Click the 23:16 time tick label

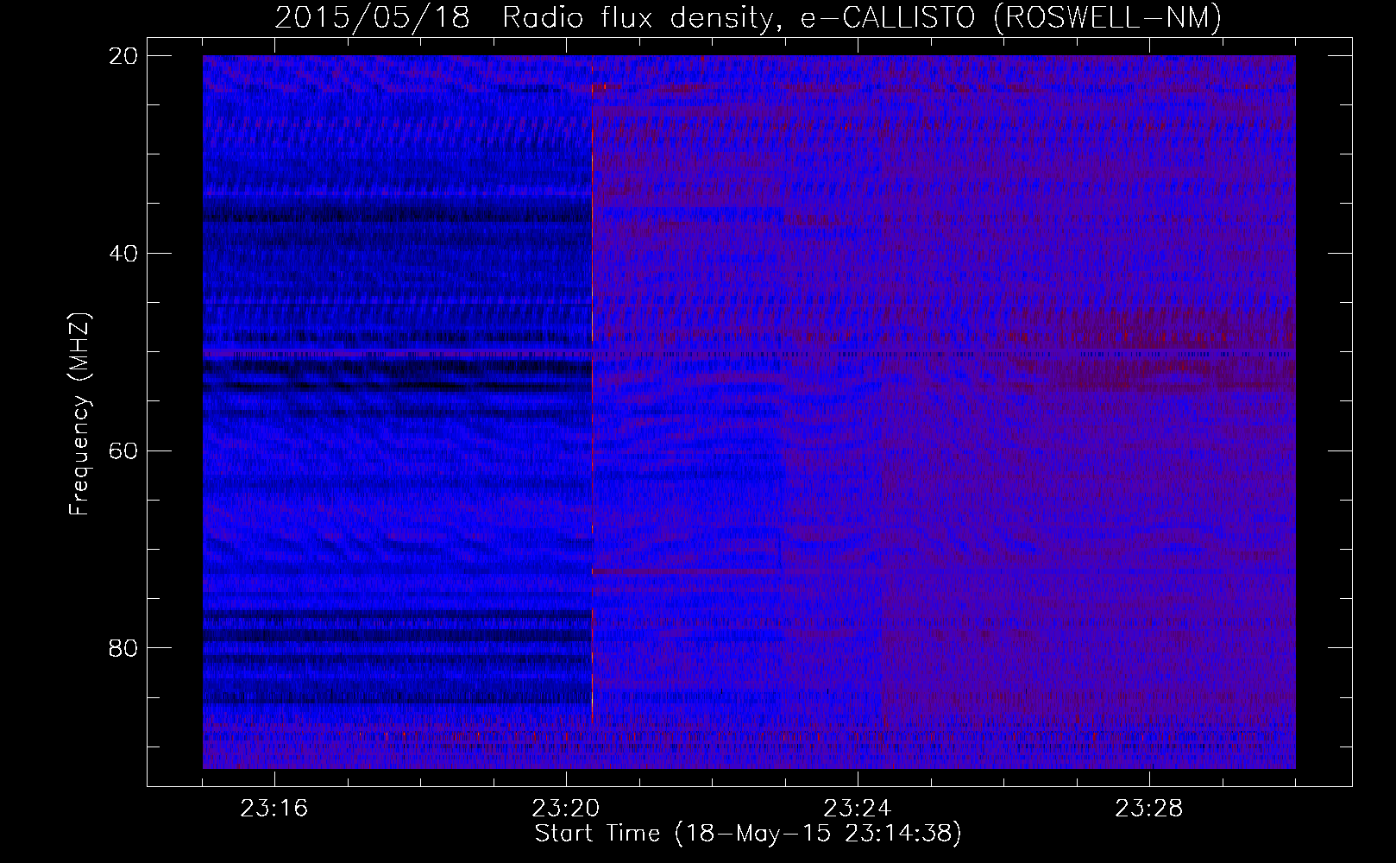274,809
